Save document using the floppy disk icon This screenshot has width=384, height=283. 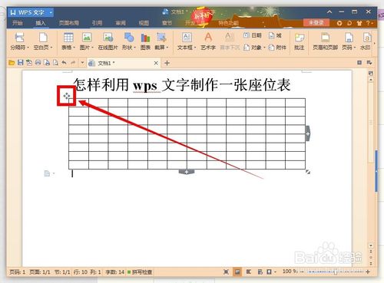pyautogui.click(x=20, y=63)
